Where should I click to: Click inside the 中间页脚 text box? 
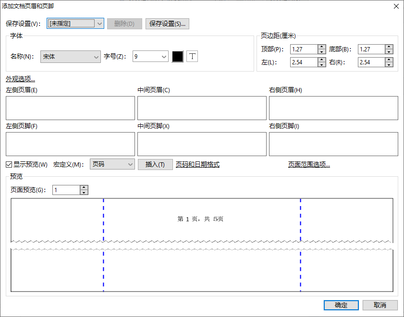pos(202,144)
